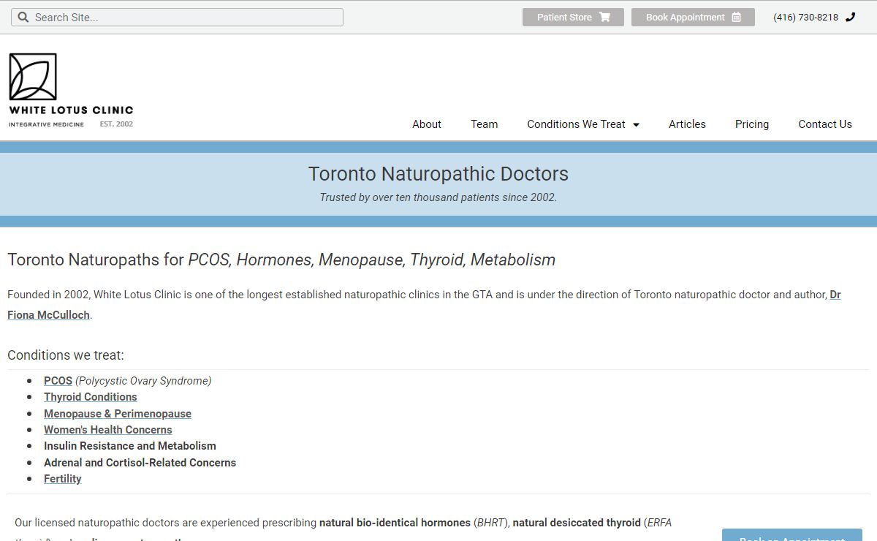Screen dimensions: 877x541
Task: Open the Women's Health Concerns link
Action: click(x=108, y=430)
